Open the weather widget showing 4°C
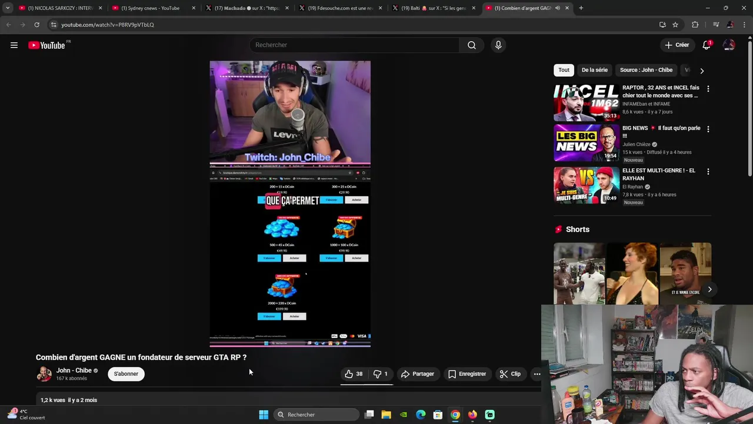The image size is (753, 424). click(x=26, y=415)
